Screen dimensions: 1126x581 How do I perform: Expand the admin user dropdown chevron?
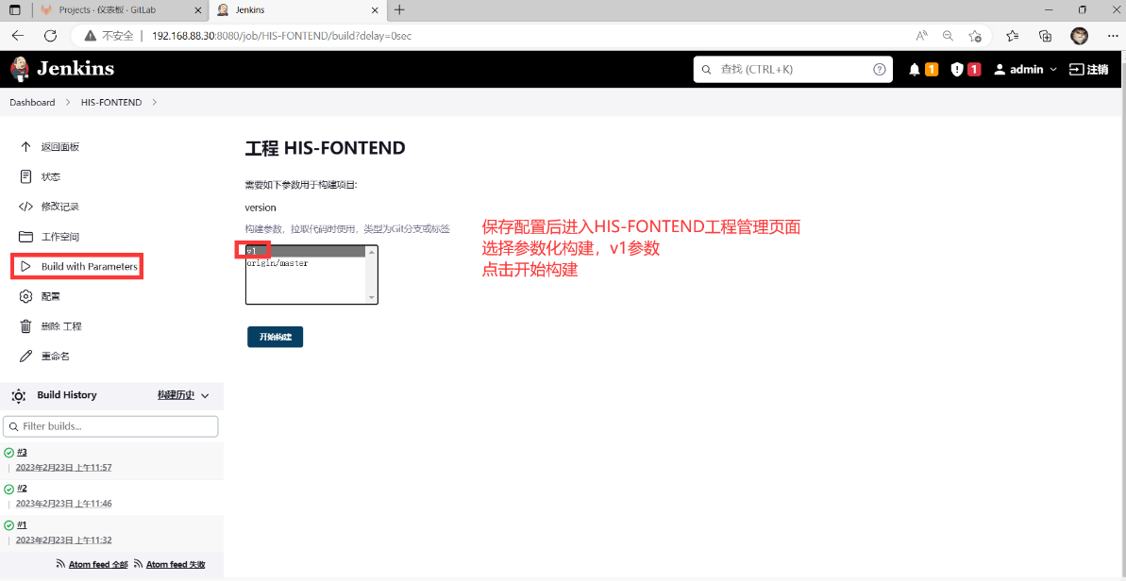[1053, 70]
